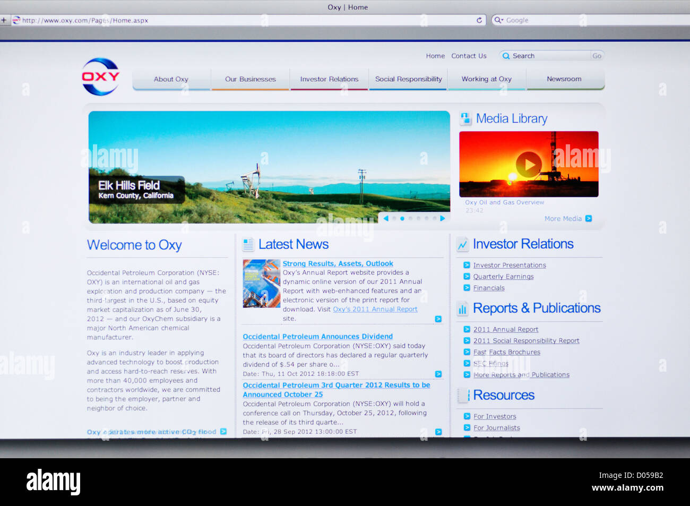Open the Financials link
The image size is (690, 506).
point(489,288)
